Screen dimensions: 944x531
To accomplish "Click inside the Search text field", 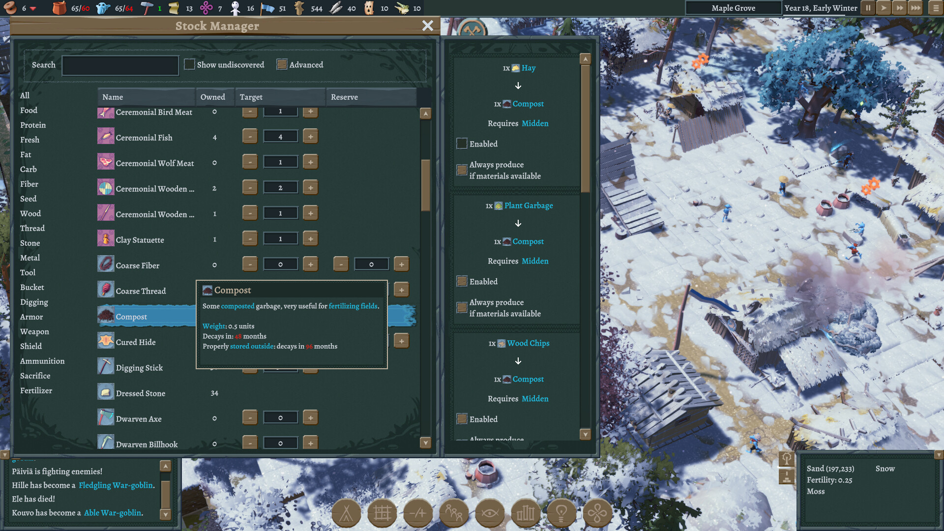I will [x=120, y=64].
